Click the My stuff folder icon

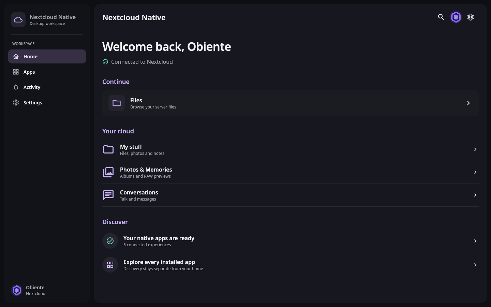pos(108,149)
